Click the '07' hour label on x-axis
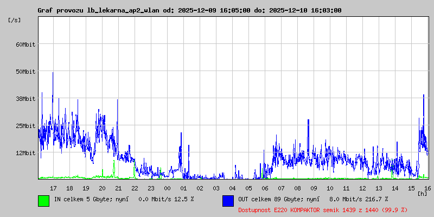 tap(281, 188)
